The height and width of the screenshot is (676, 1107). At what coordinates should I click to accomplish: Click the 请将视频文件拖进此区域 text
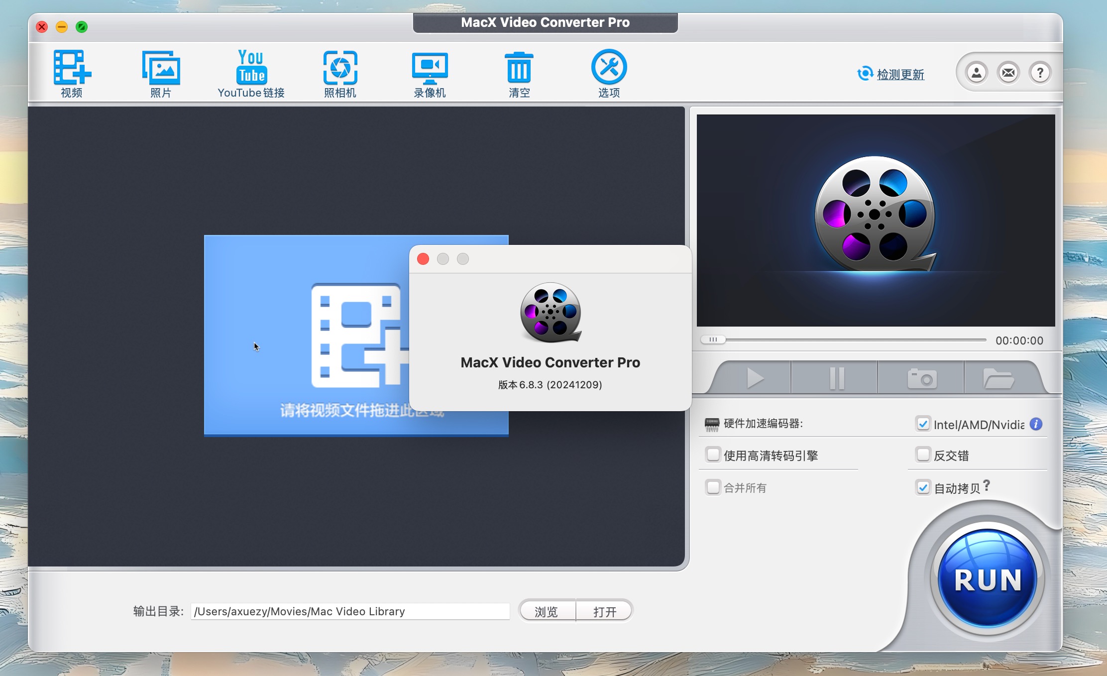pos(362,410)
